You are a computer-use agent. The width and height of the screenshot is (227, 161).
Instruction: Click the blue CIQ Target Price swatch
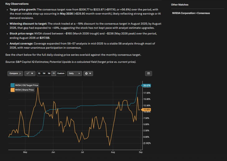click(x=13, y=85)
